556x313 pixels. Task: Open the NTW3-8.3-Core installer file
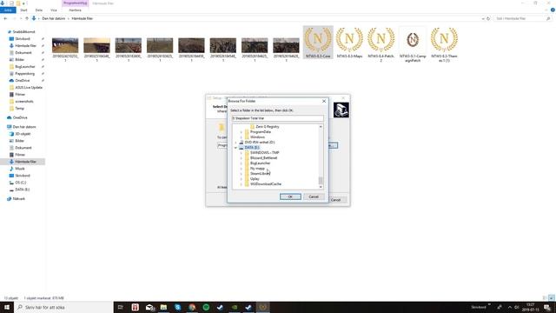pos(318,42)
